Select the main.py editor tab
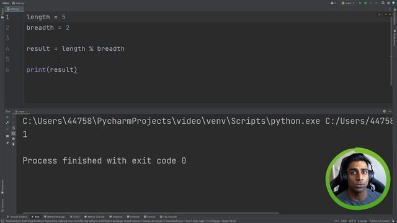The height and width of the screenshot is (223, 397). [14, 9]
